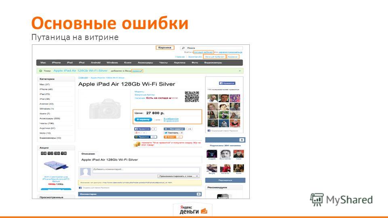The width and height of the screenshot is (388, 218).
Task: Open Акустика in the dark navigation bar
Action: coord(179,63)
